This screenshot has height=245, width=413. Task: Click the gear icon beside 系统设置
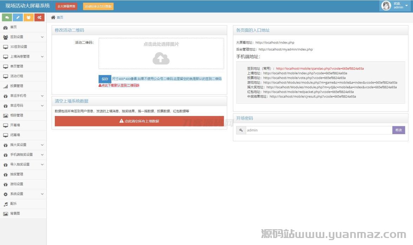point(6,194)
